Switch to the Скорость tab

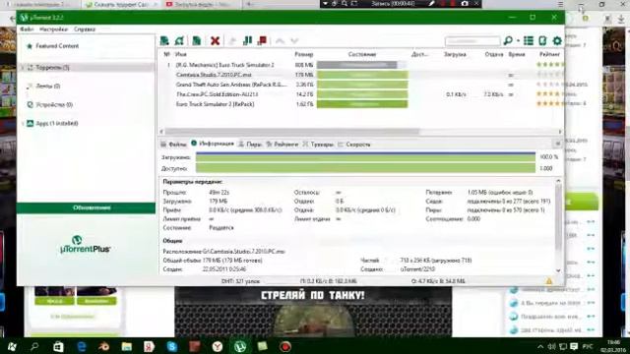354,145
